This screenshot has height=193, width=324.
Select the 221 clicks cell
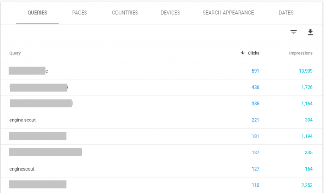[255, 120]
